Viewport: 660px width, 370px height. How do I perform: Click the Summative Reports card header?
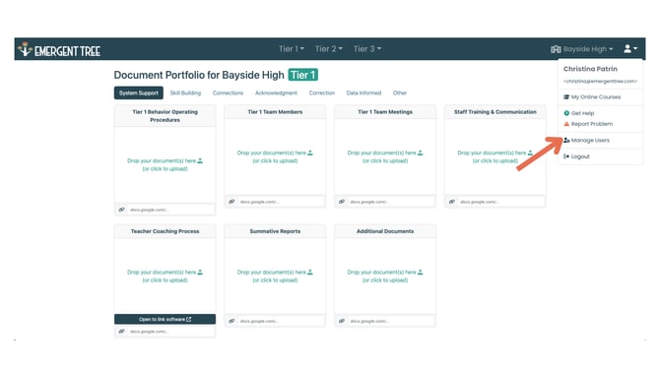click(x=275, y=231)
